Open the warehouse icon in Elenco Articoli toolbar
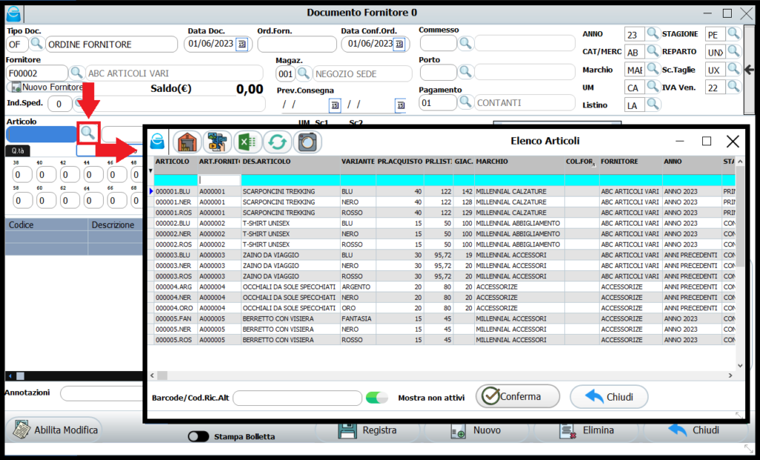Viewport: 760px width, 460px height. coord(187,142)
